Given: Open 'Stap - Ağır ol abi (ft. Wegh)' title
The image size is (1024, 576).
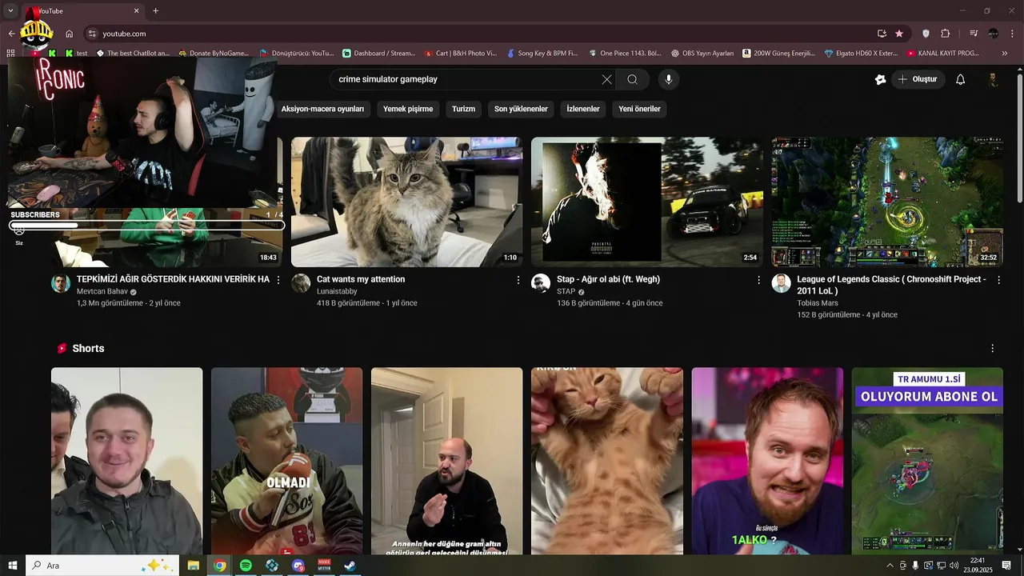Looking at the screenshot, I should click(x=608, y=279).
